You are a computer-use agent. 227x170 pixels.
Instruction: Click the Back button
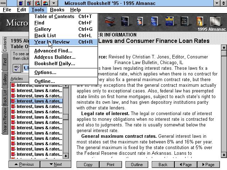coord(163,165)
